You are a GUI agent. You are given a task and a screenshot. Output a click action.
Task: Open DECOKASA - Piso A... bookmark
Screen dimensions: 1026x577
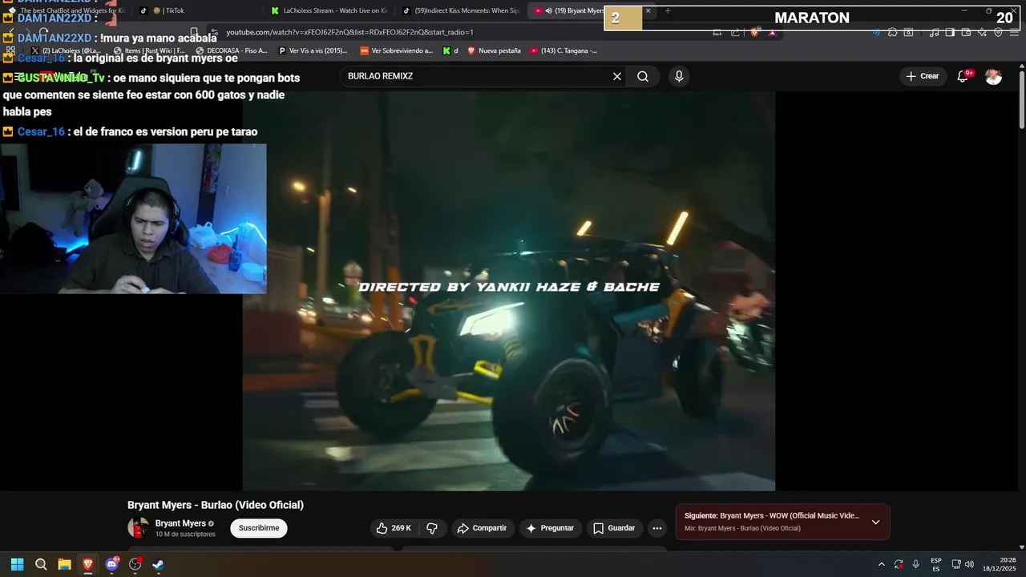232,50
